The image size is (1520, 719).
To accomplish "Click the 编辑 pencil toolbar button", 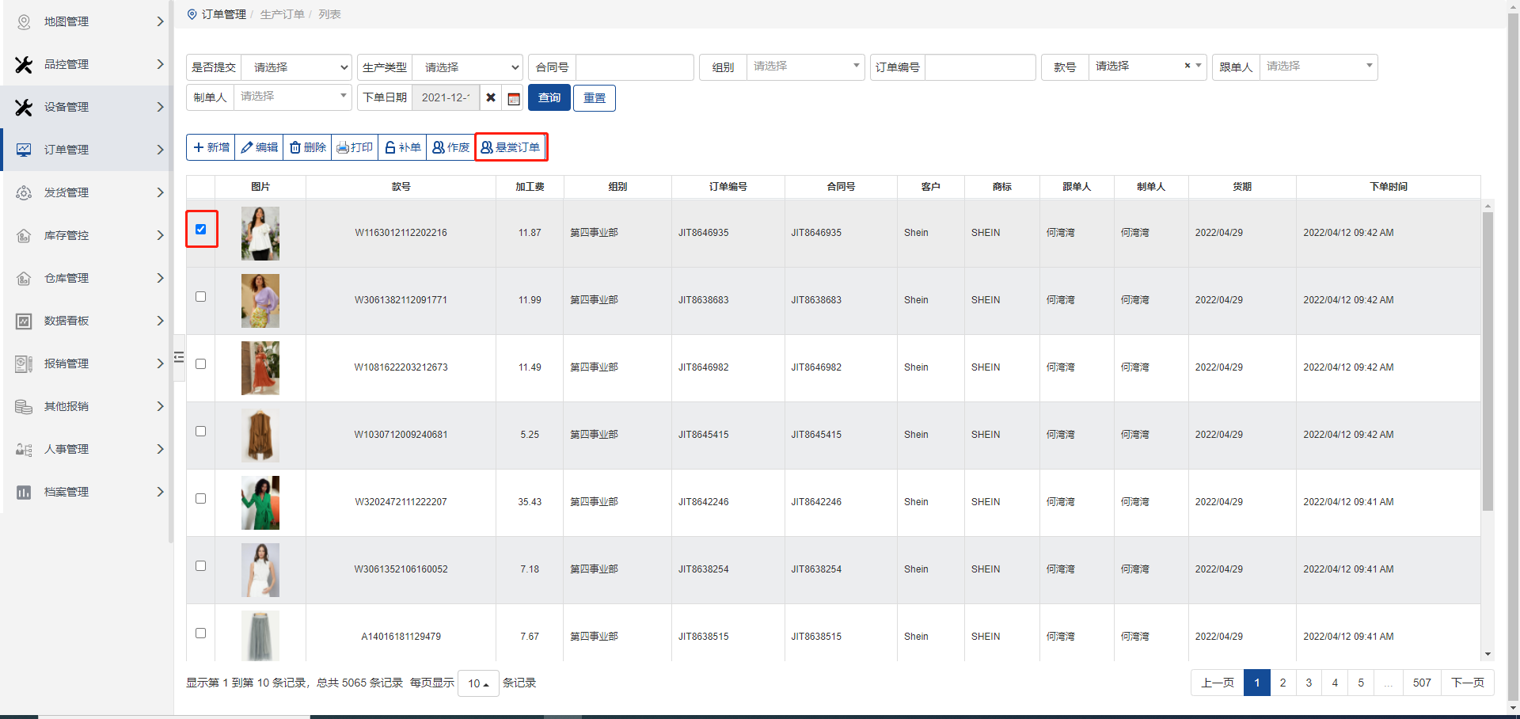I will coord(259,147).
